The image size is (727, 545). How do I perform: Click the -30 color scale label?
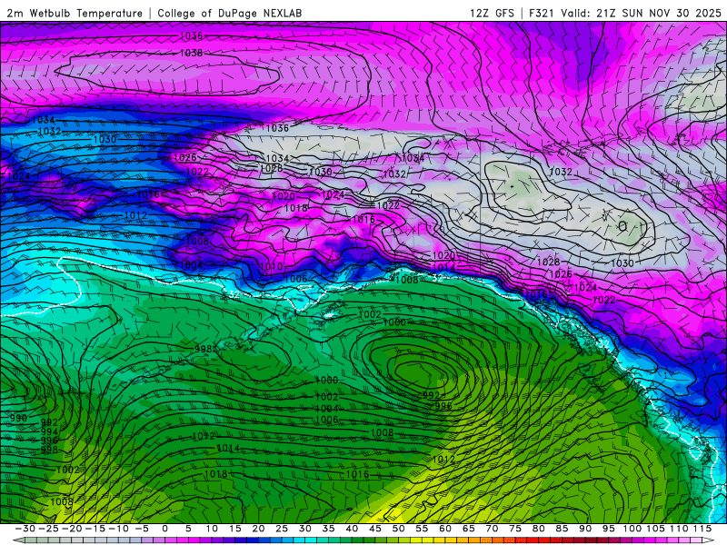[25, 529]
